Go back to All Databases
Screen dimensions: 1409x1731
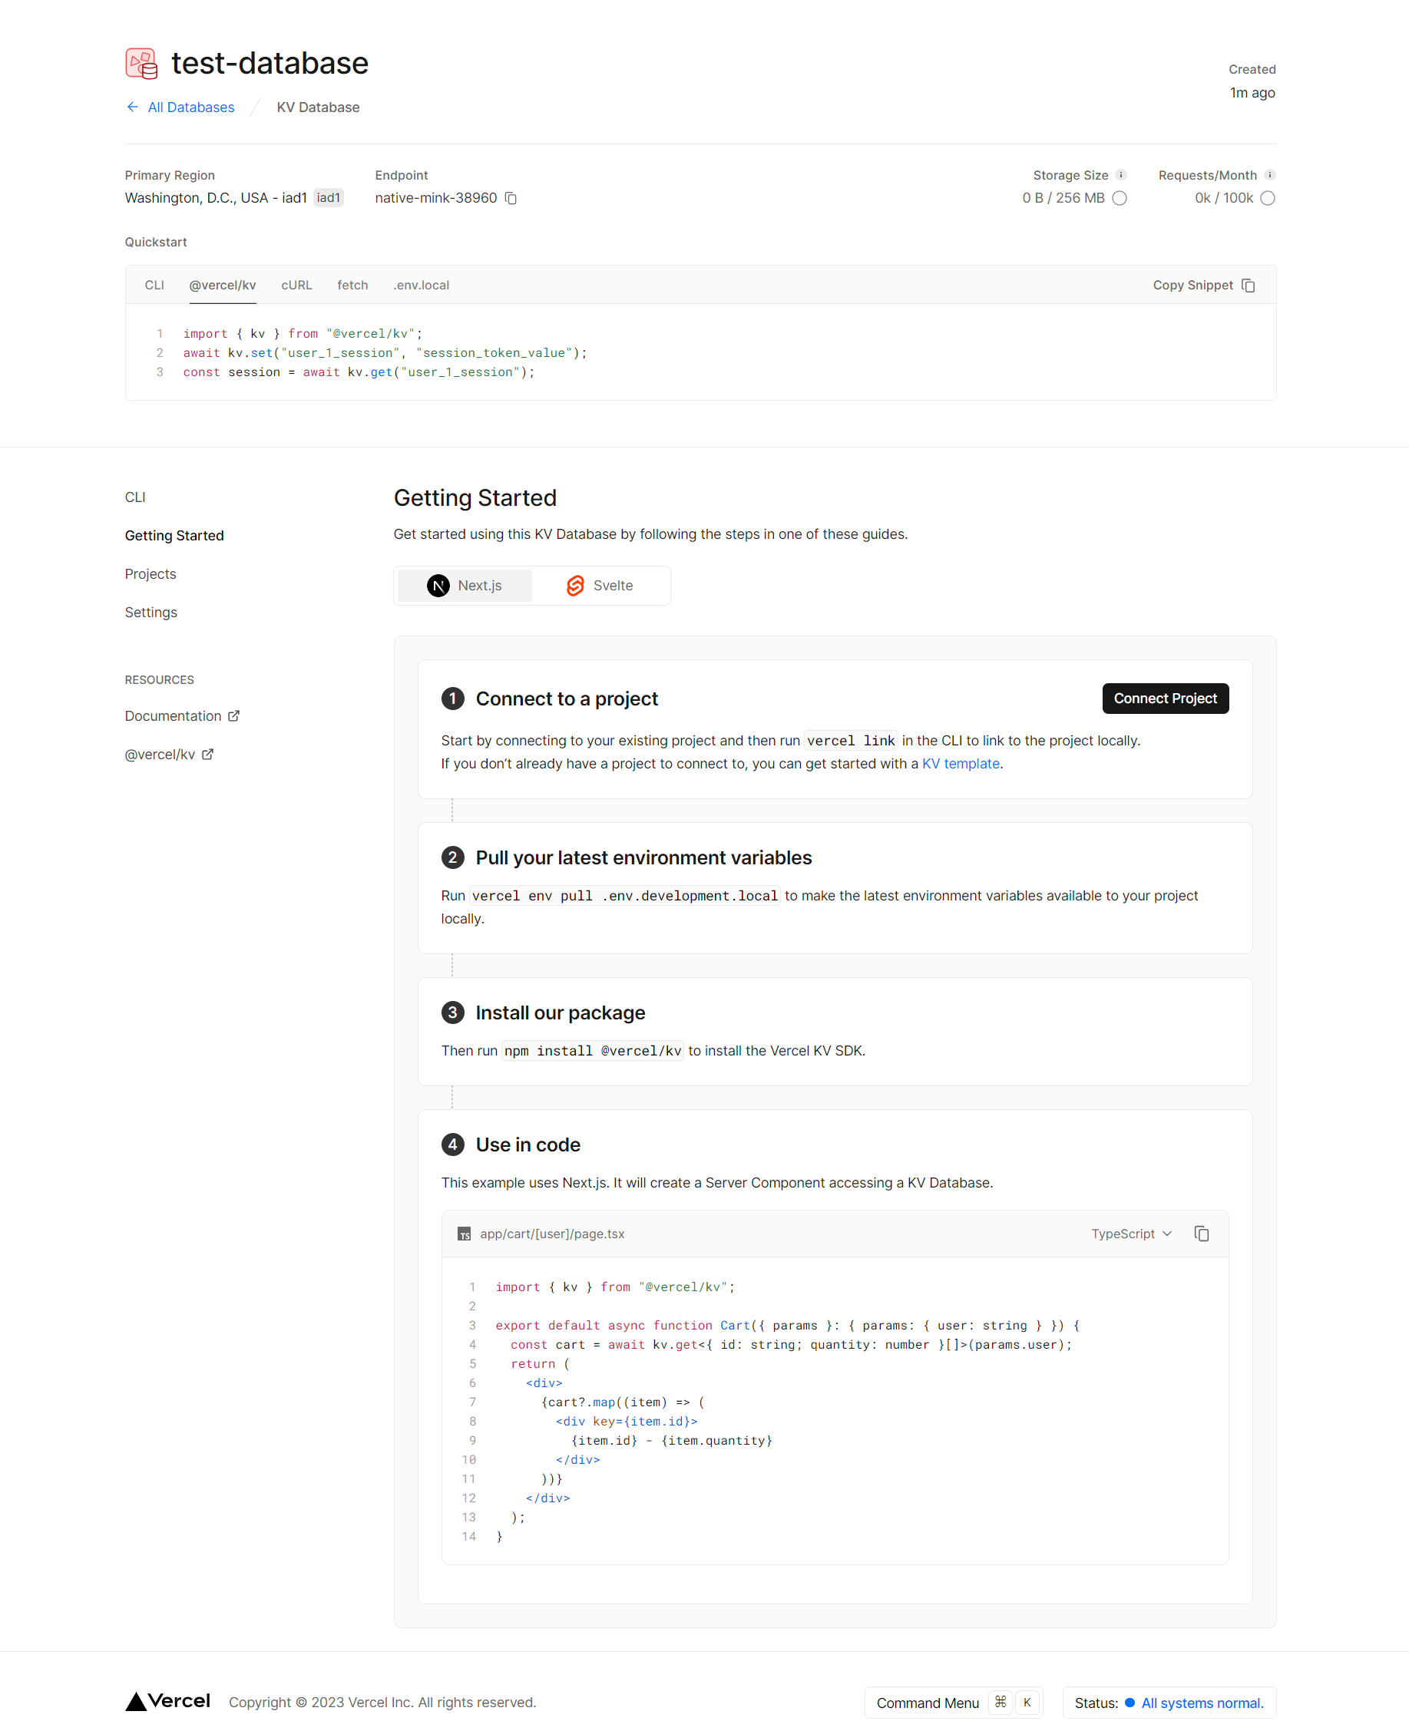pyautogui.click(x=190, y=107)
